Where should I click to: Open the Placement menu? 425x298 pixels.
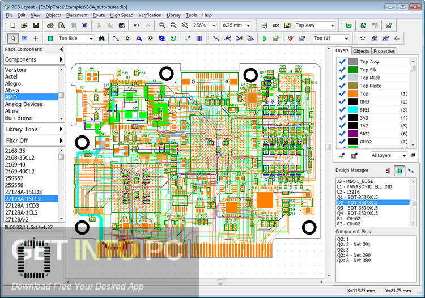77,15
